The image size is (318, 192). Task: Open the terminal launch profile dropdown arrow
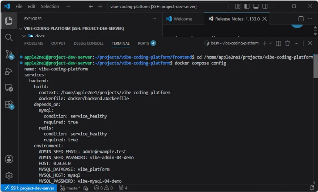click(x=270, y=43)
